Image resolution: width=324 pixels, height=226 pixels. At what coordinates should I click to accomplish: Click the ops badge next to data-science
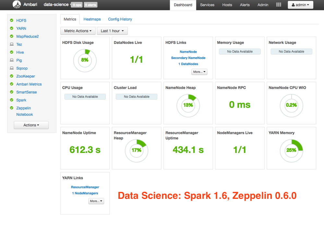(77, 5)
